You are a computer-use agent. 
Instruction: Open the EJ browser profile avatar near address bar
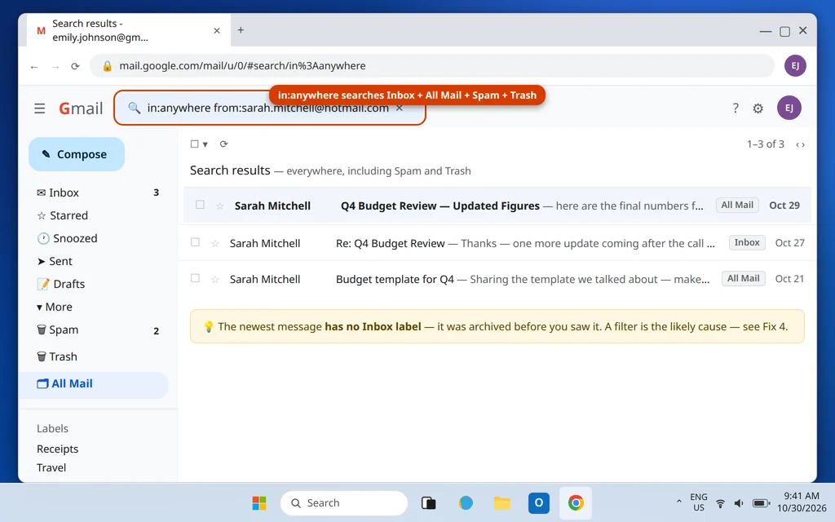[x=795, y=65]
